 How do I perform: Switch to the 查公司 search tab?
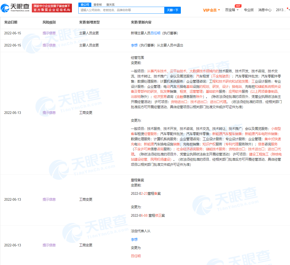click(x=85, y=5)
